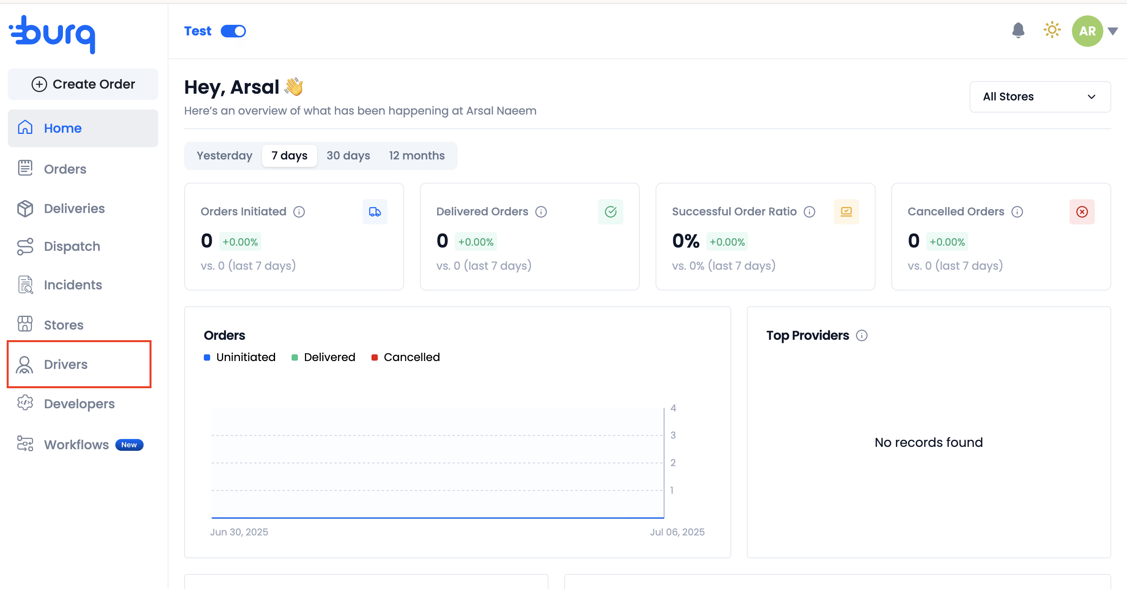Image resolution: width=1127 pixels, height=589 pixels.
Task: Open Developers via its code-gear icon
Action: (25, 403)
